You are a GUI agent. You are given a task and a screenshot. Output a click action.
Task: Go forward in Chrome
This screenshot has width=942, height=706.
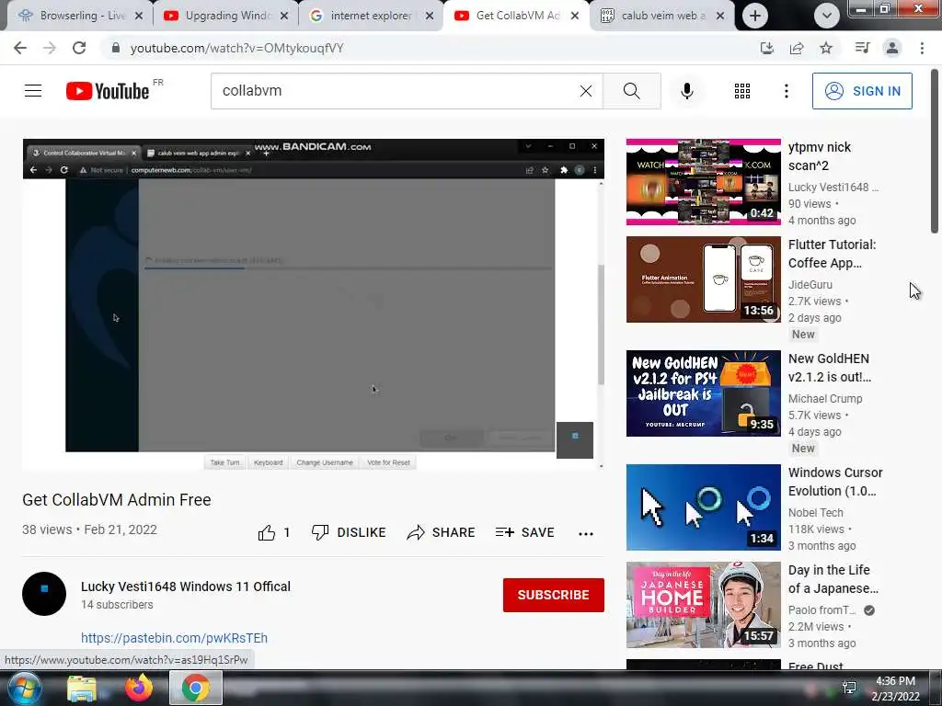50,48
